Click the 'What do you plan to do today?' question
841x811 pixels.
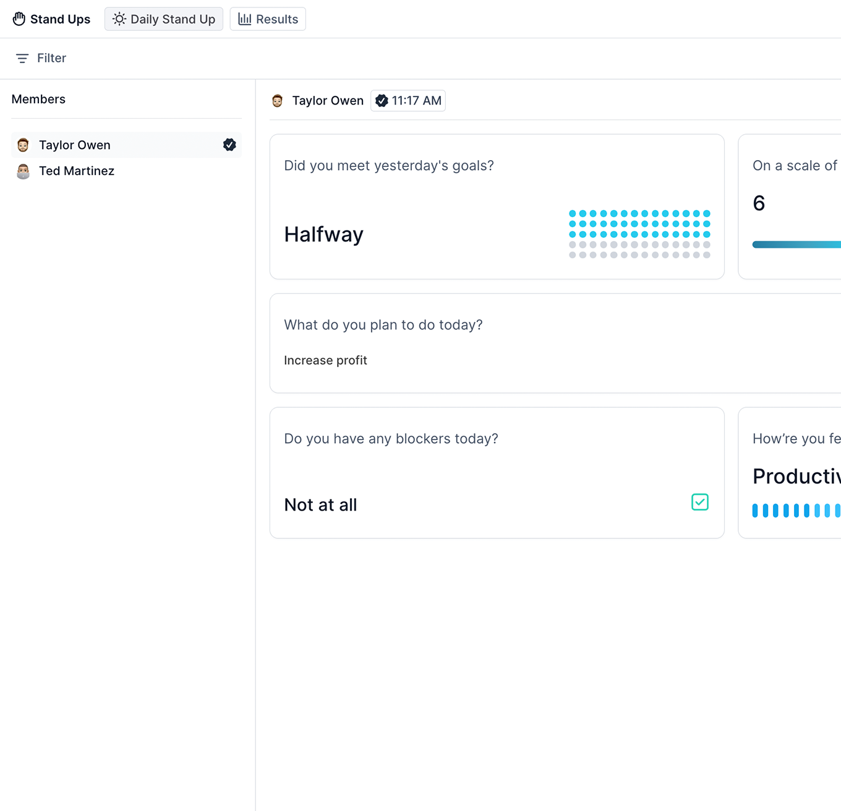(x=383, y=325)
